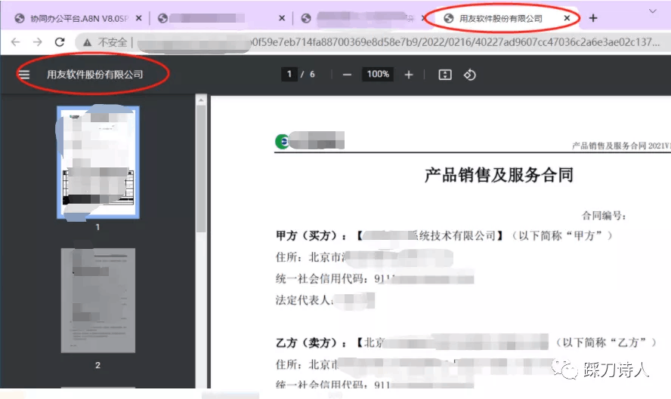
Task: Toggle the PDF sidebar menu icon
Action: coord(24,75)
